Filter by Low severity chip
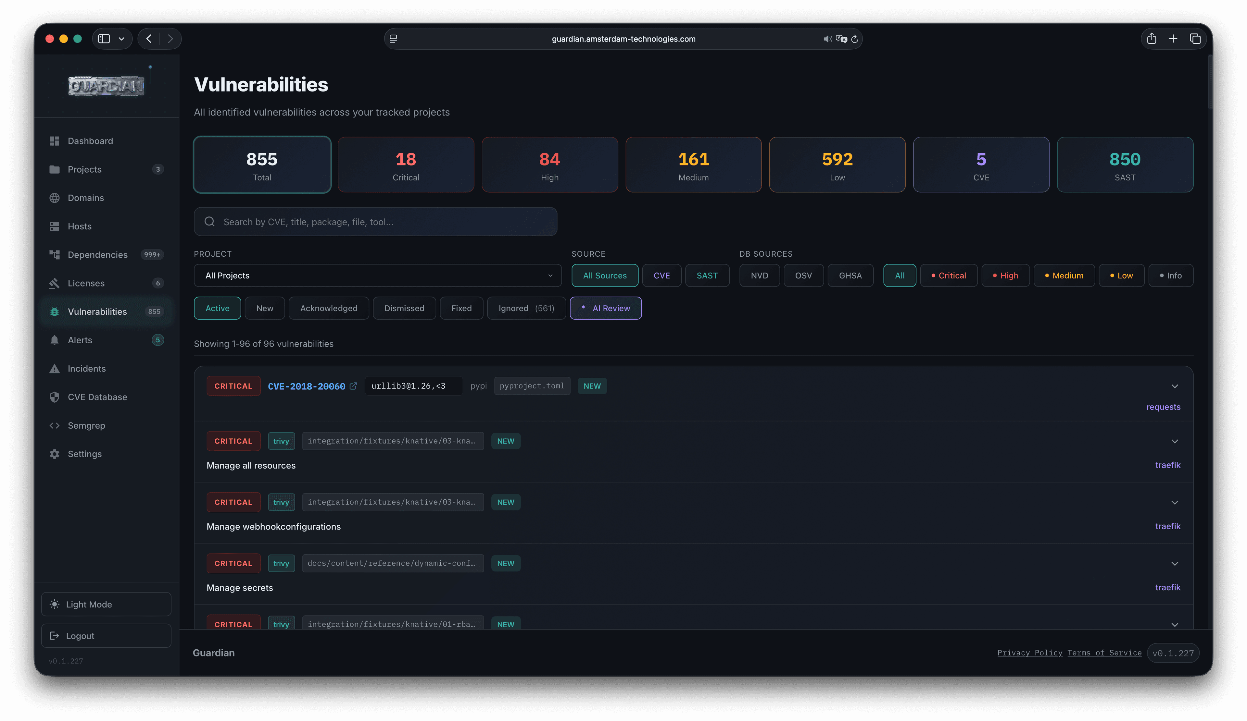The height and width of the screenshot is (721, 1247). [1121, 275]
